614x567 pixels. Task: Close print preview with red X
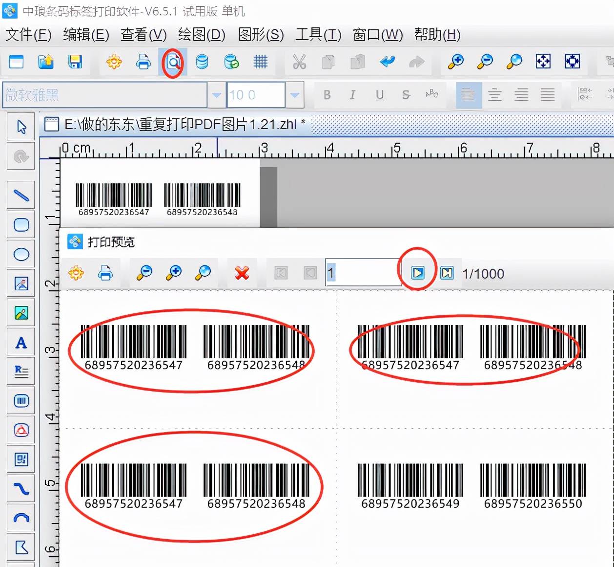pos(242,273)
